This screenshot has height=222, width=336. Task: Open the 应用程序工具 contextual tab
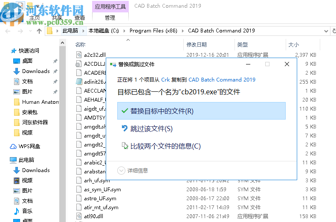(x=110, y=6)
